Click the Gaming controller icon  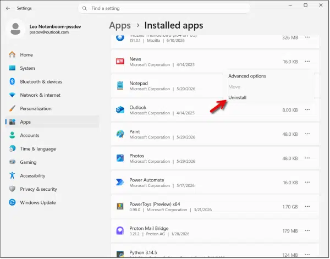click(x=12, y=162)
